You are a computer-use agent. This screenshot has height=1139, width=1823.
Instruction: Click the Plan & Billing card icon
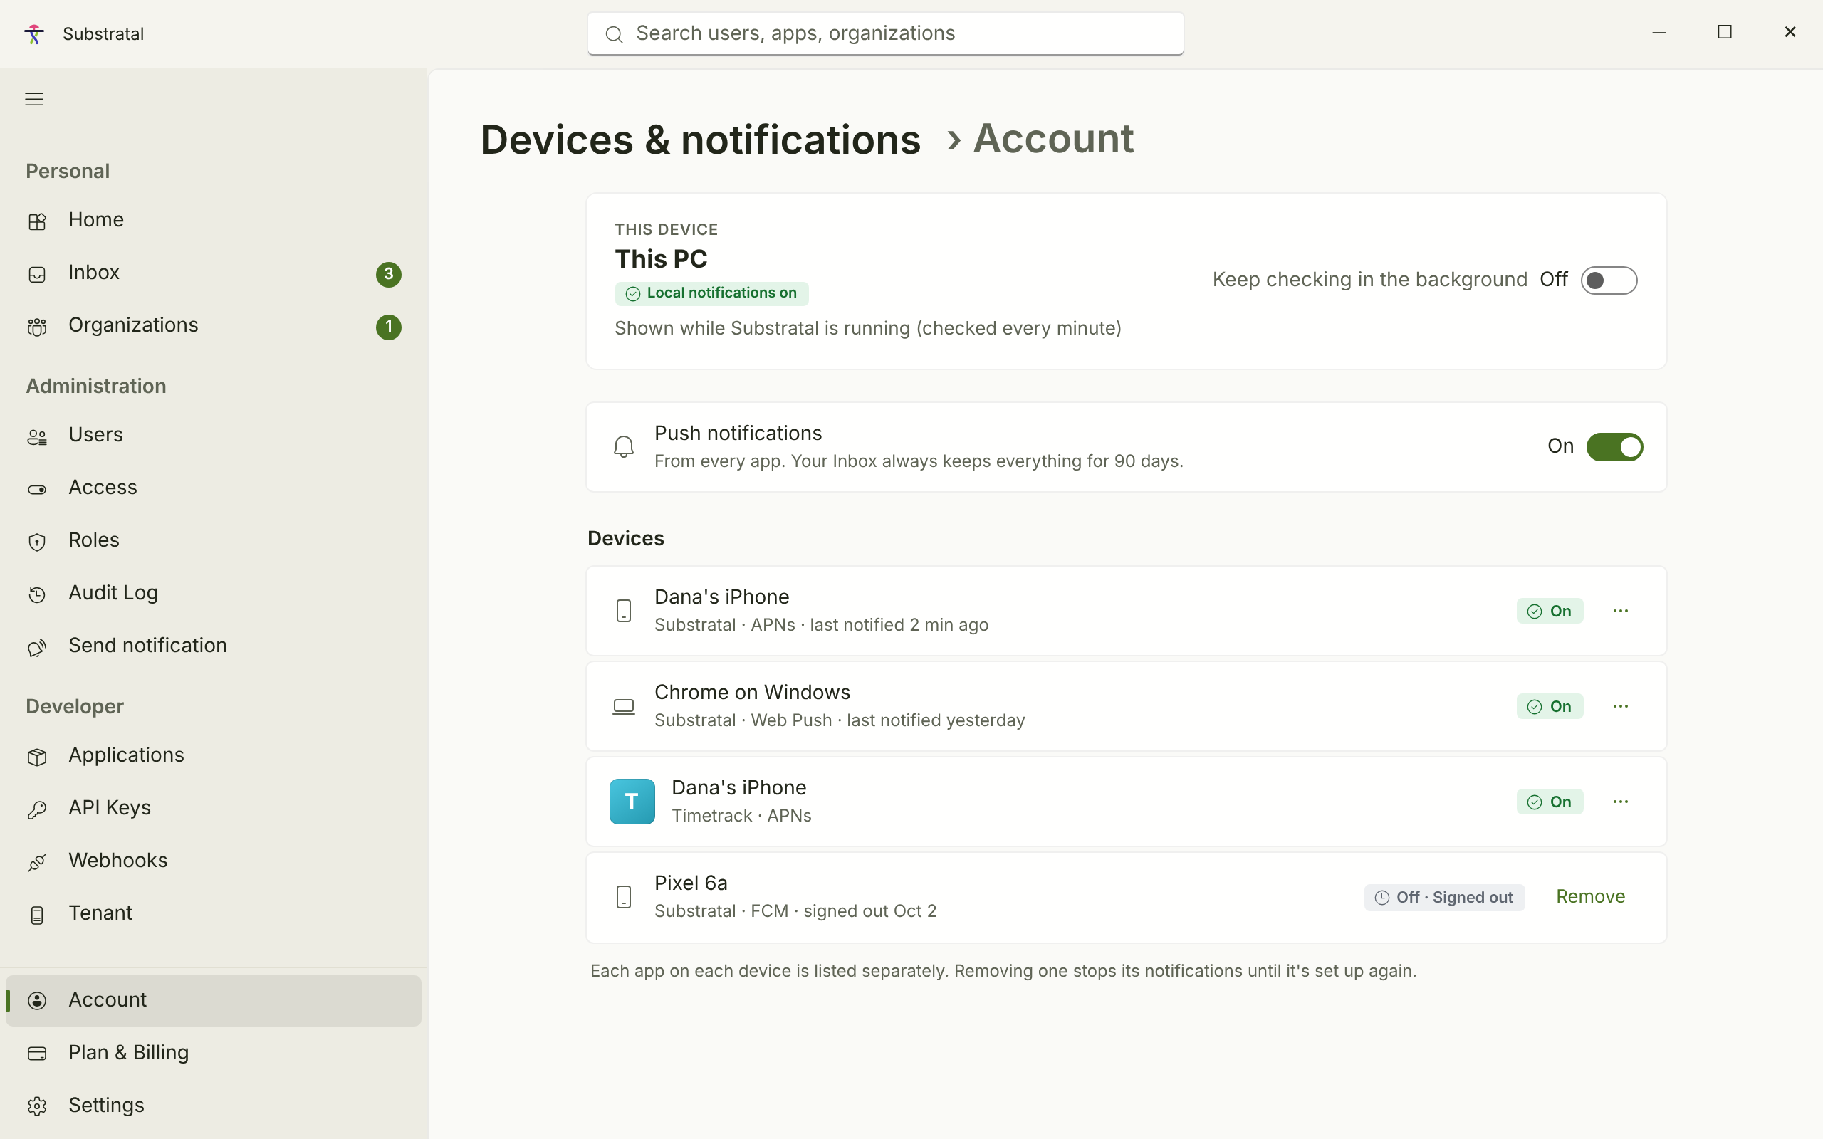point(37,1053)
